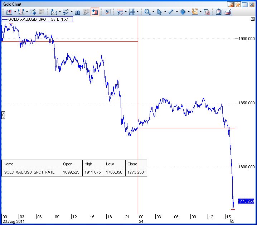Click the chart type icon with pink panel
257x225 pixels.
9,12
